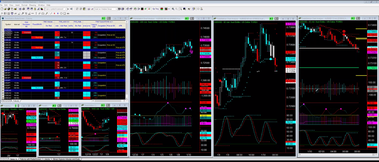
Task: Switch to the Binary Signals Intraday and Daily workspace tab
Action: [67, 159]
